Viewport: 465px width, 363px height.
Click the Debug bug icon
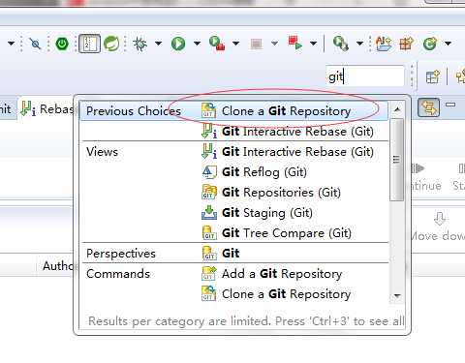(x=140, y=44)
